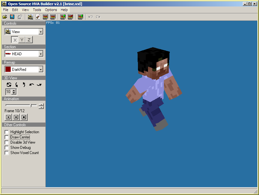Enable Draw Center checkbox
259x195 pixels.
tap(6, 137)
